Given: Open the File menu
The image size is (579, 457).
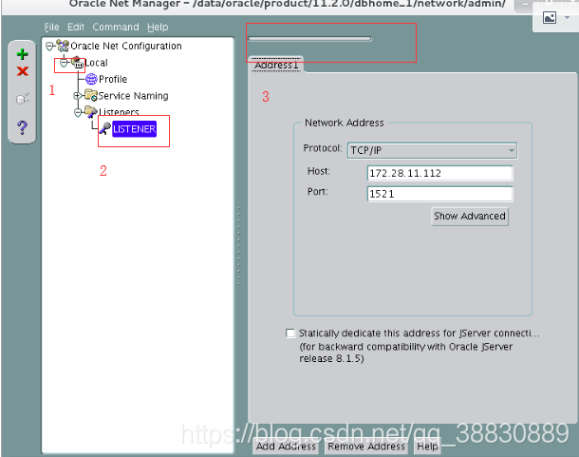Looking at the screenshot, I should click(x=51, y=27).
